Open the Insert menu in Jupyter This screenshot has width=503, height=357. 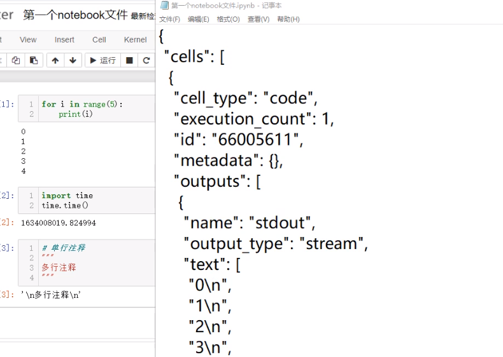coord(64,40)
